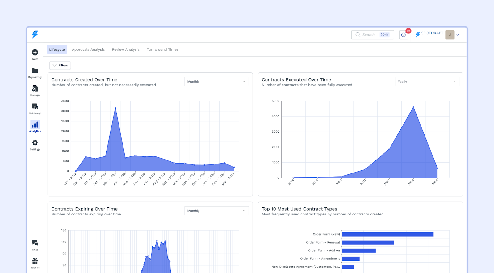This screenshot has width=494, height=273.
Task: Click the SpotDraft lightning logo at top-left
Action: (x=35, y=34)
